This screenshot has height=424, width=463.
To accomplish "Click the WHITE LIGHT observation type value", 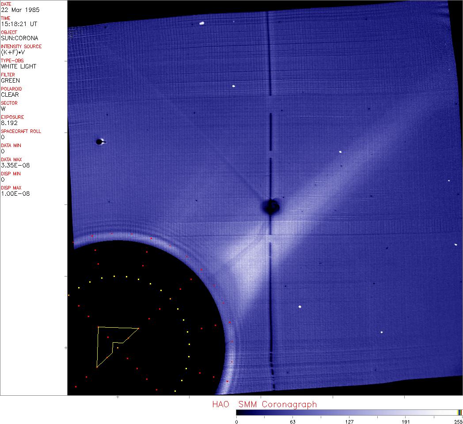I will pyautogui.click(x=19, y=66).
